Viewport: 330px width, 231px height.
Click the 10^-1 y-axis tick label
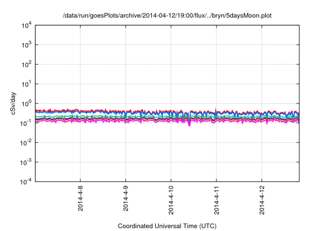pos(26,123)
